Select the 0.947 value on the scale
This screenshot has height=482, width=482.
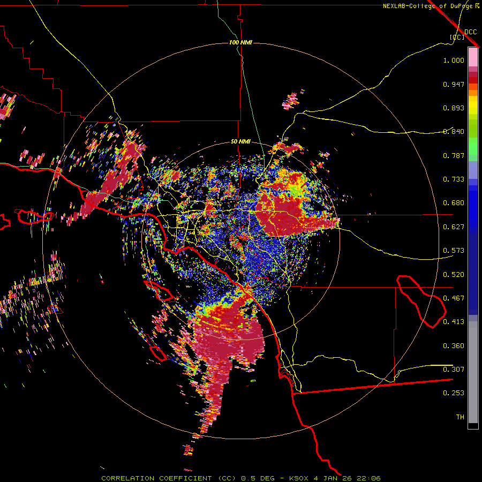point(454,84)
